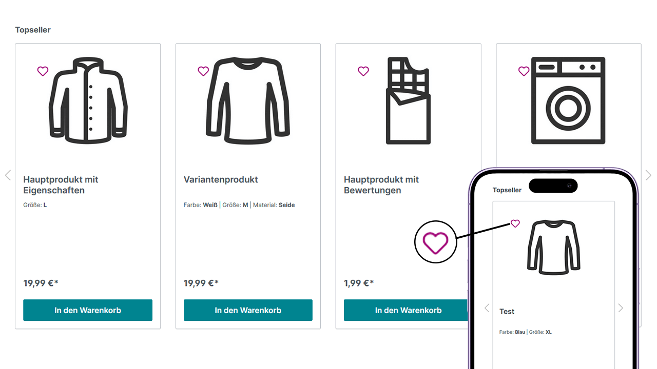The height and width of the screenshot is (369, 657).
Task: Toggle the wishlist heart on Hauptprodukt mit Bewertungen
Action: coord(363,71)
